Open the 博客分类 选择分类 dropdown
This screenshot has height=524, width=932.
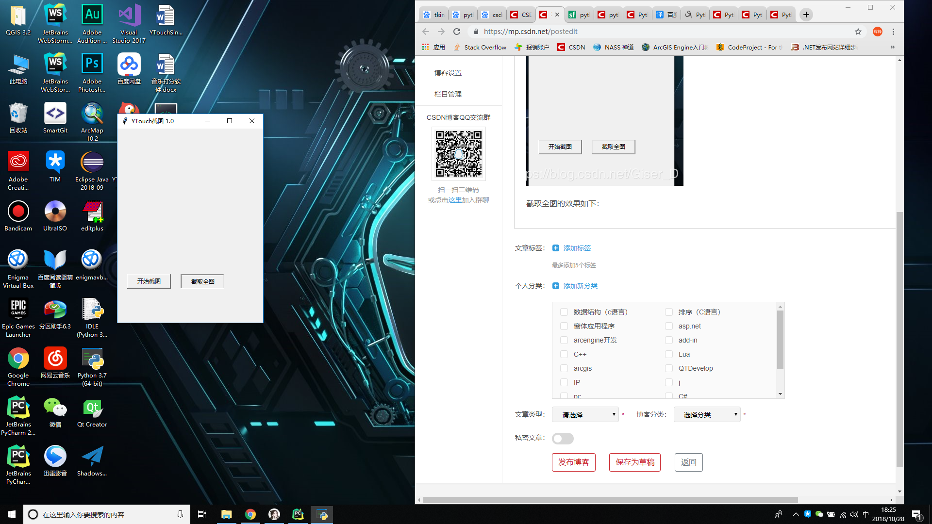coord(707,414)
